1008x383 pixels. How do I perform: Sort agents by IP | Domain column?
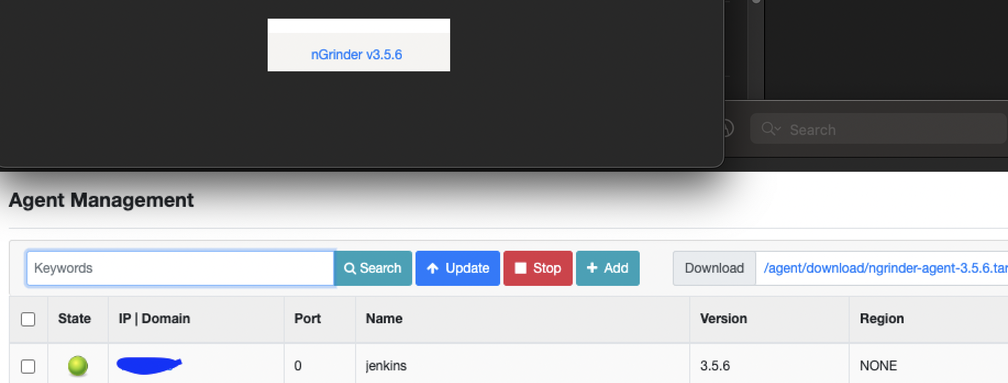pyautogui.click(x=154, y=319)
